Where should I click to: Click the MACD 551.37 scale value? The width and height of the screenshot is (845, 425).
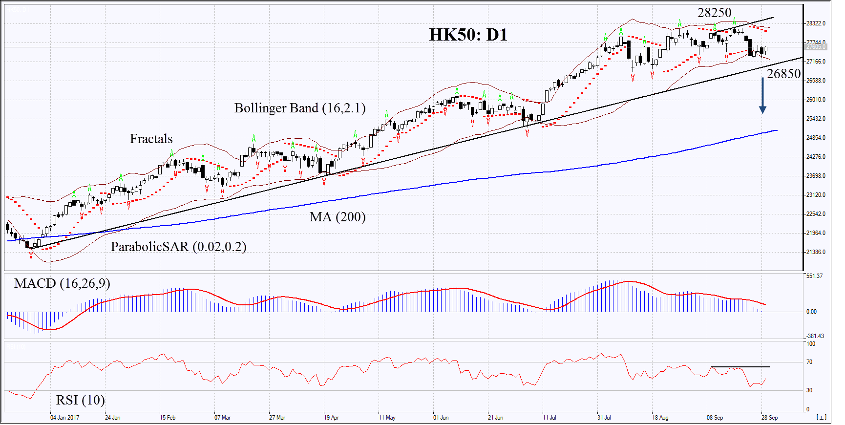[x=814, y=276]
